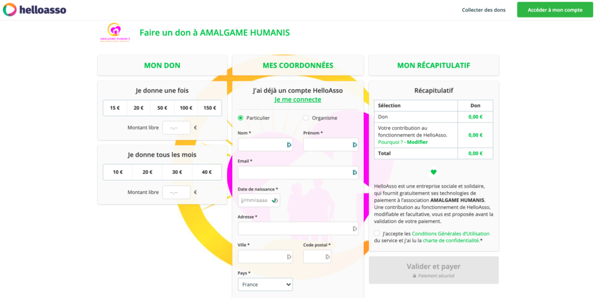Viewport: 596px width, 298px height.
Task: Click the Modifier contribution link
Action: (x=417, y=142)
